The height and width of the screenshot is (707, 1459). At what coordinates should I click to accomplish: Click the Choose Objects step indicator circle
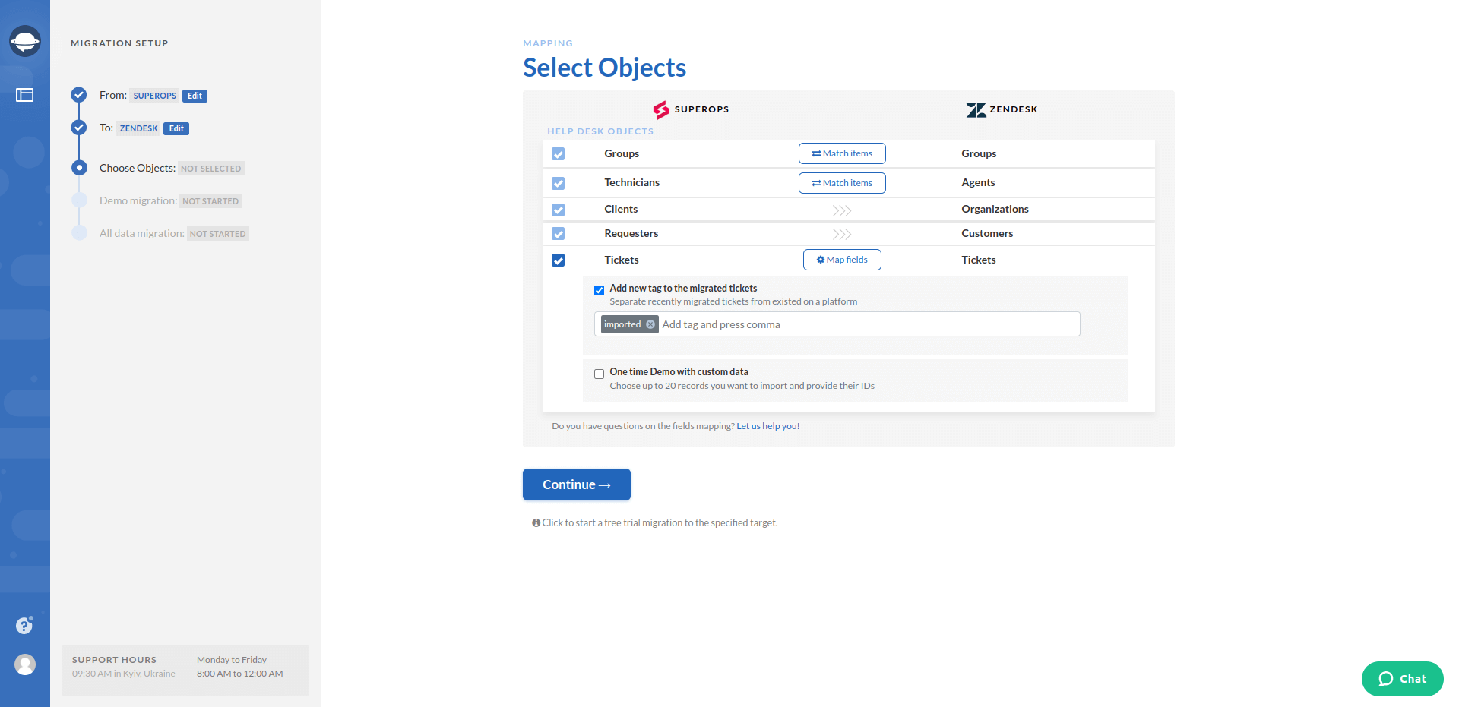pyautogui.click(x=79, y=168)
